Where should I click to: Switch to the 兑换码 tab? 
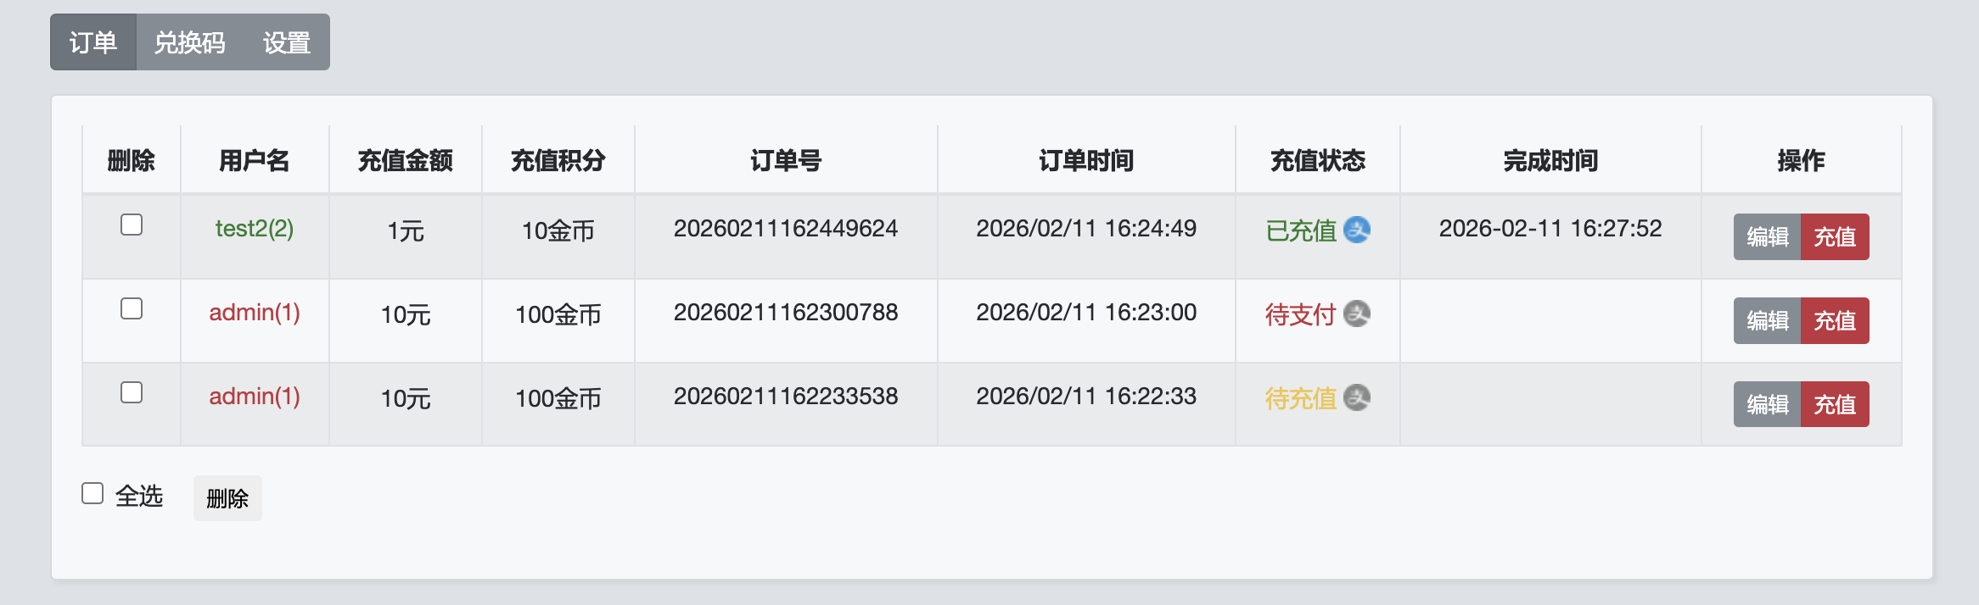(x=188, y=42)
